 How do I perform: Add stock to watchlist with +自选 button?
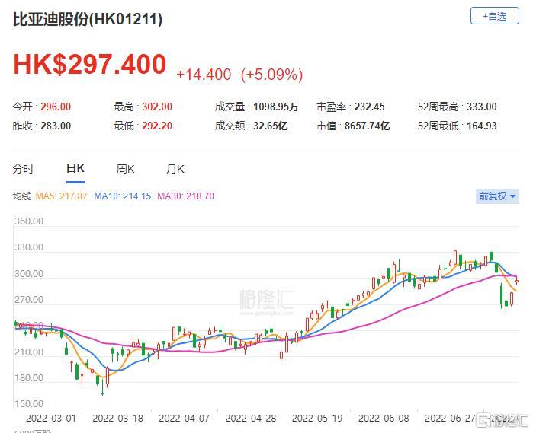point(495,16)
